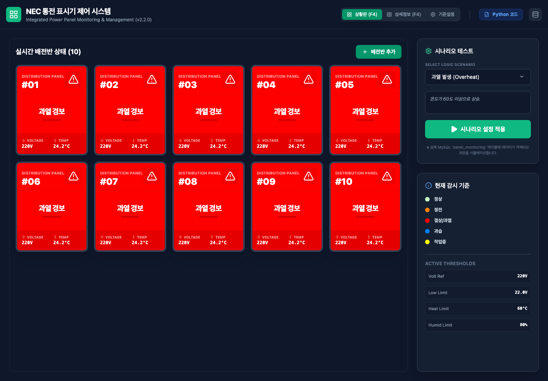Click the 배전반 추가 button
Image resolution: width=548 pixels, height=381 pixels.
pyautogui.click(x=379, y=52)
